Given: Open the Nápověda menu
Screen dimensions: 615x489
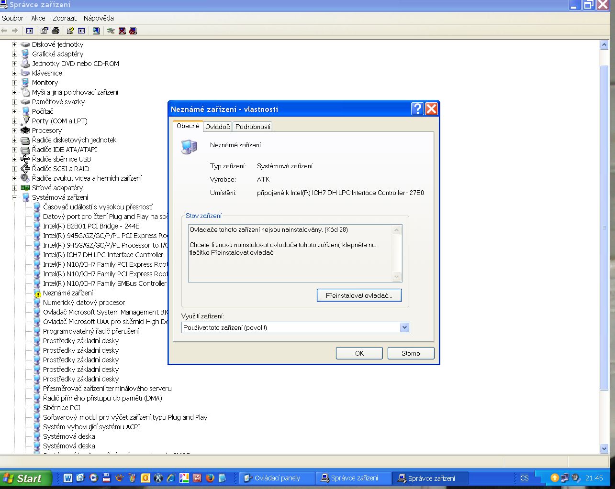Looking at the screenshot, I should (x=99, y=18).
